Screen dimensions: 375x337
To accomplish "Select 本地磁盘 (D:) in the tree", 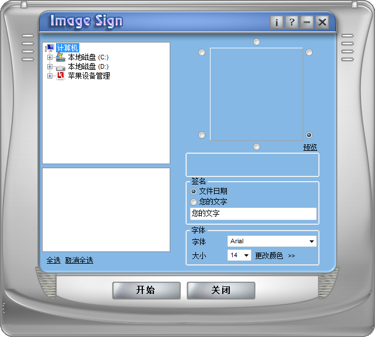I will coord(88,66).
